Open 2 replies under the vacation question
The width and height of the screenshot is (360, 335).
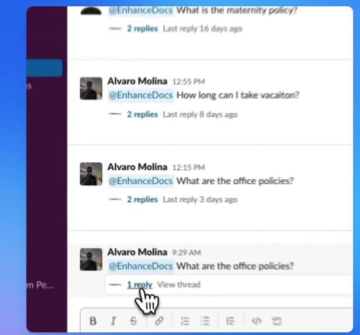tap(143, 114)
